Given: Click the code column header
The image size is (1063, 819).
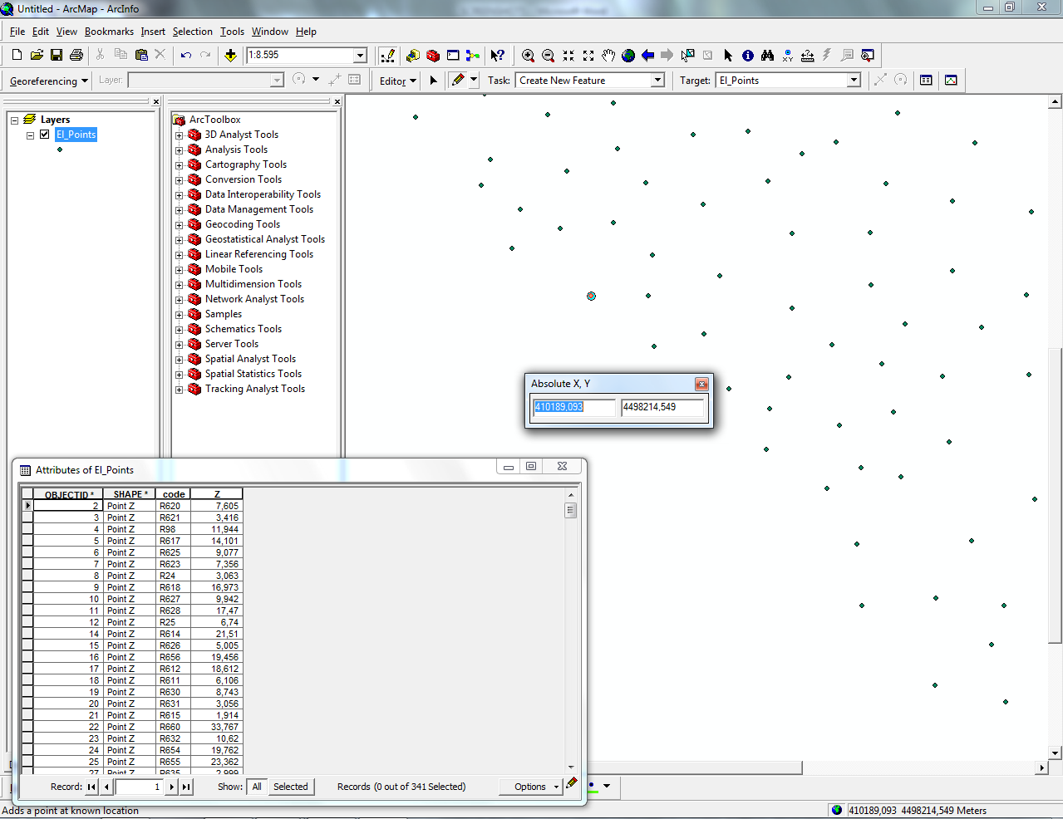Looking at the screenshot, I should tap(174, 494).
